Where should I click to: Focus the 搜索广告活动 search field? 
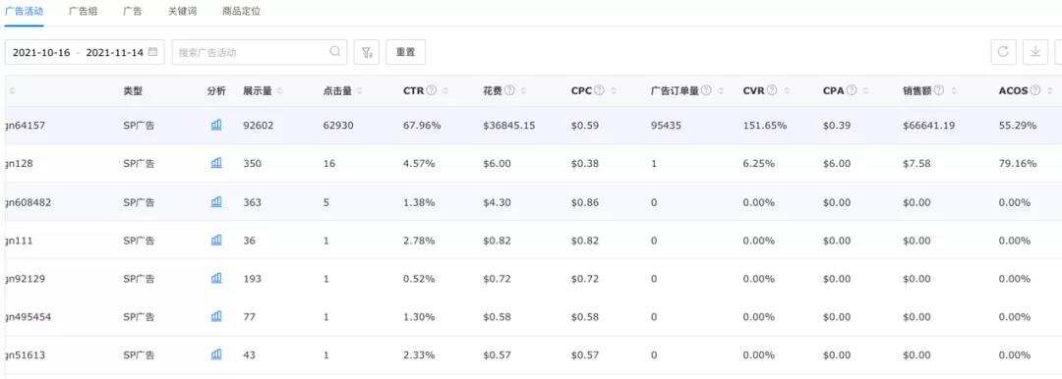click(260, 52)
